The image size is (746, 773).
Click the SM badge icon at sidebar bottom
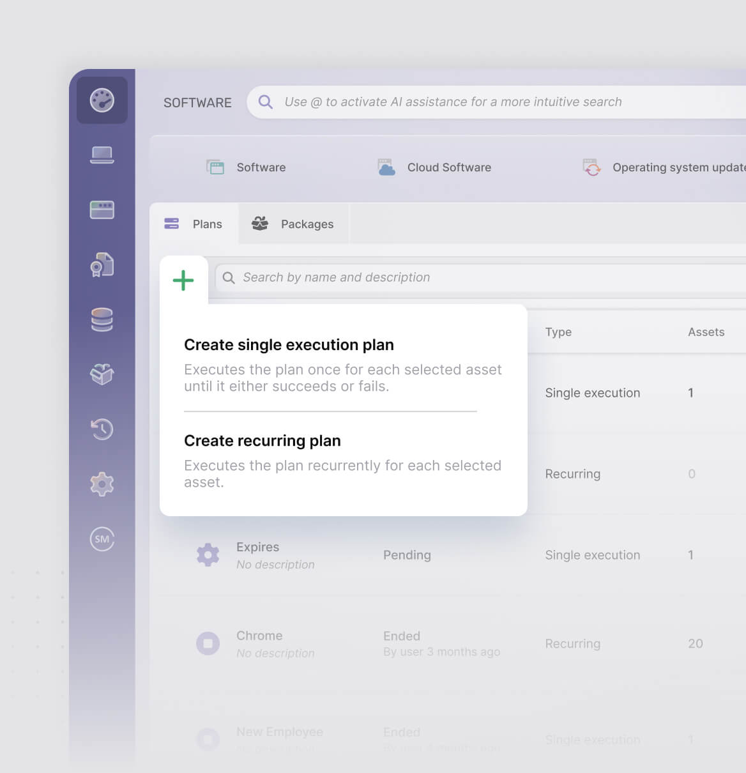point(102,539)
